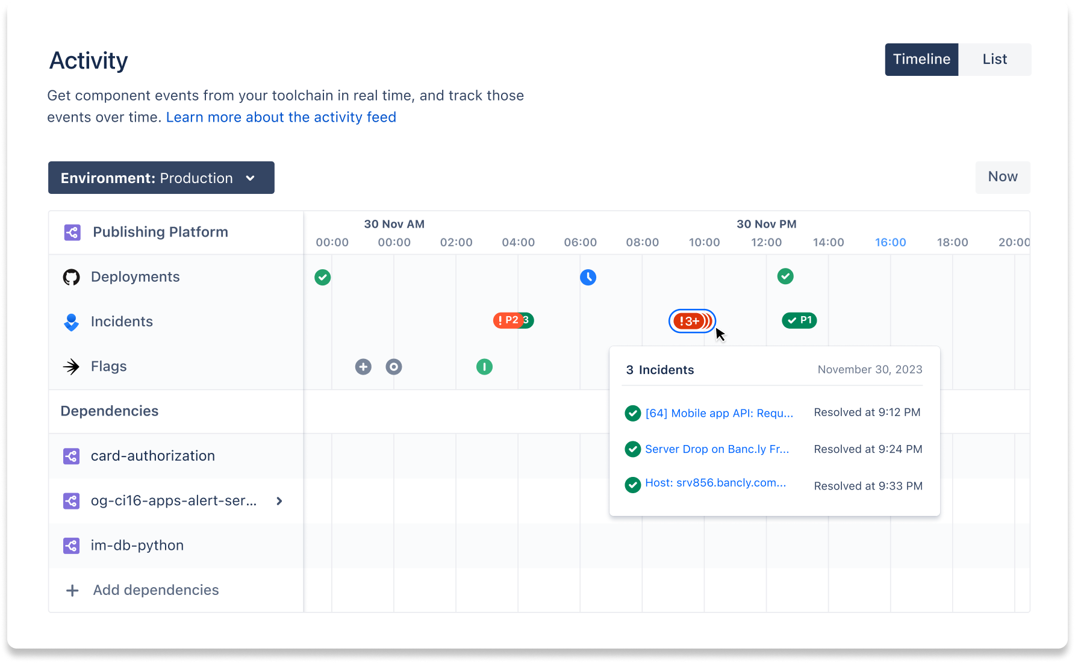Viewport: 1075px width, 663px height.
Task: Select the green flag marker near 04:00
Action: point(485,366)
